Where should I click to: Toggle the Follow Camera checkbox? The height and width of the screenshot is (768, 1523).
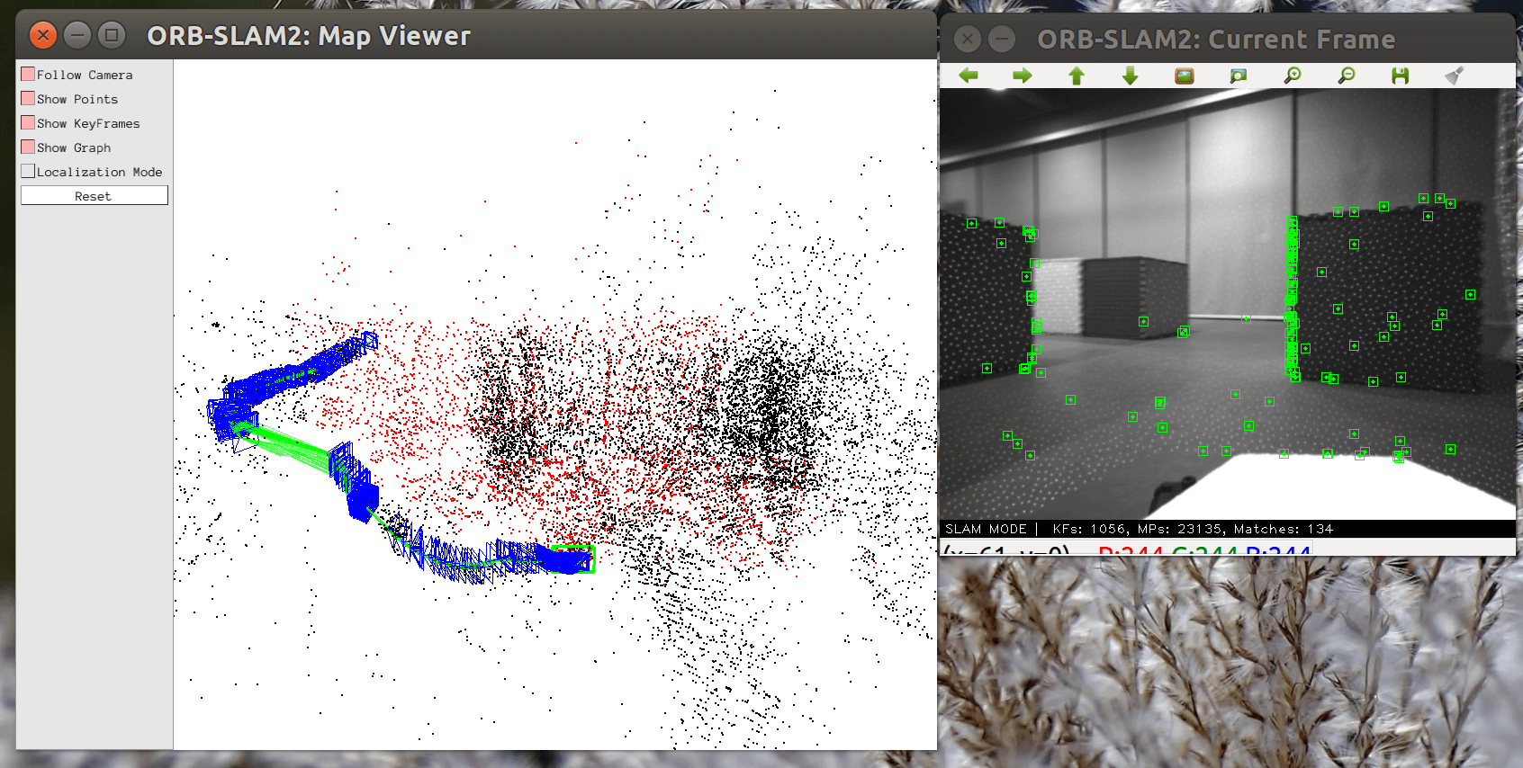[28, 74]
